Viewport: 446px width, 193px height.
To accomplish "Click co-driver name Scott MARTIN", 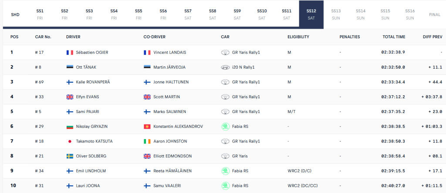I will click(166, 96).
